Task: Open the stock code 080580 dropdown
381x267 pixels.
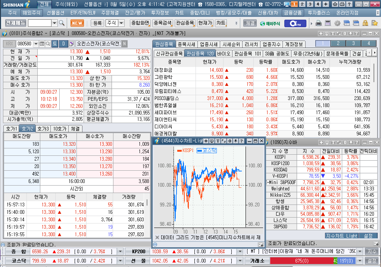Action: click(36, 44)
